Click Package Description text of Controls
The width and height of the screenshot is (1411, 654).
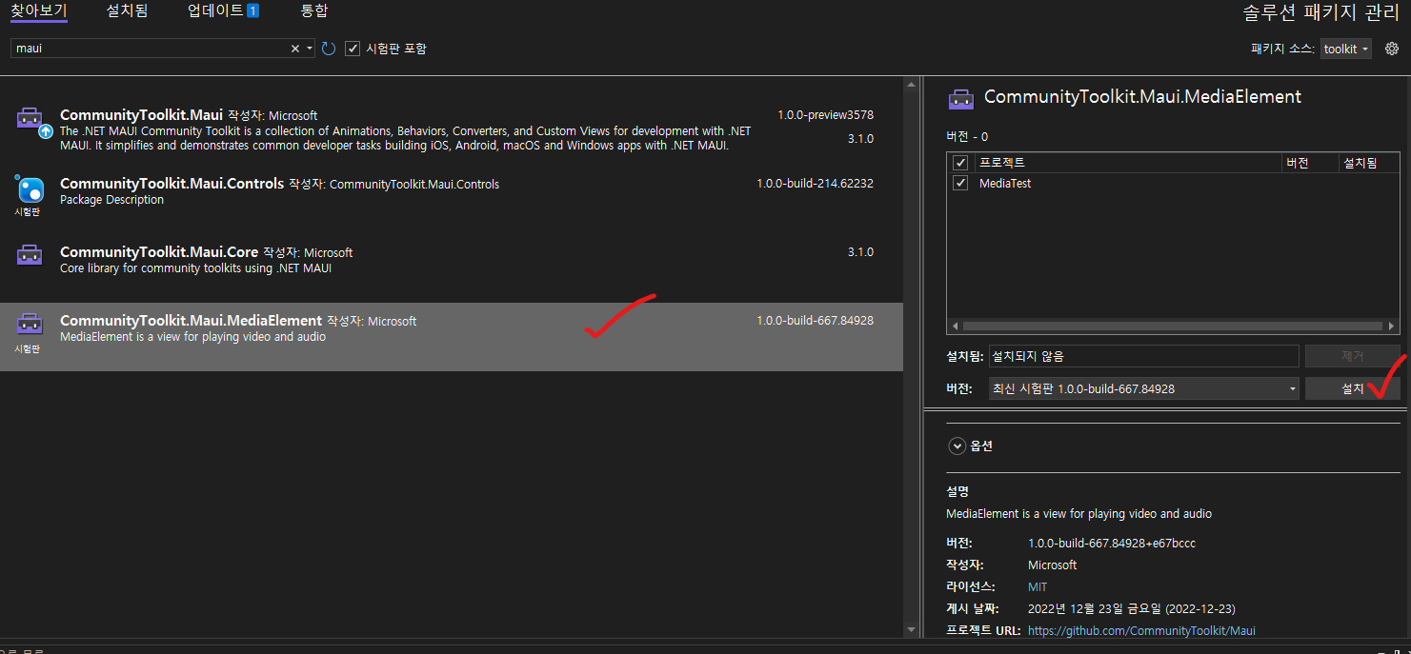111,200
